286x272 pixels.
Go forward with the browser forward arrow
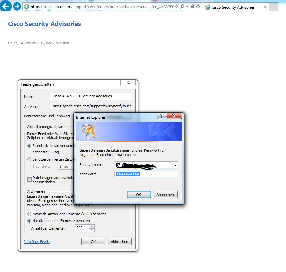[17, 6]
